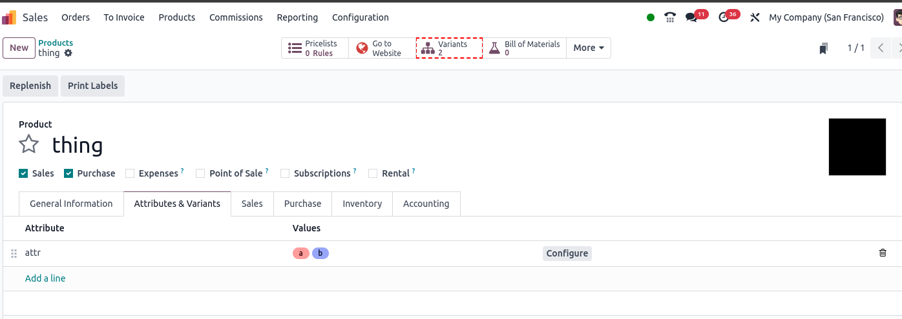This screenshot has width=902, height=319.
Task: Click the Configure button for attr
Action: coord(567,253)
